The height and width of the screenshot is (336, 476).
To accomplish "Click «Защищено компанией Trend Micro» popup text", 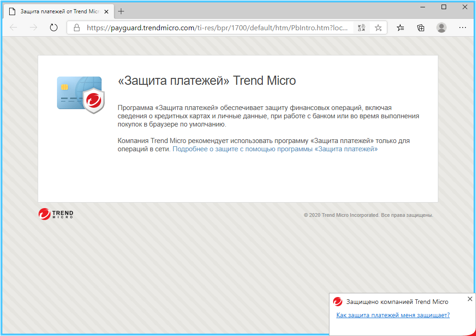I will coord(397,302).
